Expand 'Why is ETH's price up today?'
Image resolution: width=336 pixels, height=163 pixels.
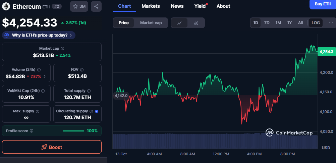pyautogui.click(x=39, y=35)
